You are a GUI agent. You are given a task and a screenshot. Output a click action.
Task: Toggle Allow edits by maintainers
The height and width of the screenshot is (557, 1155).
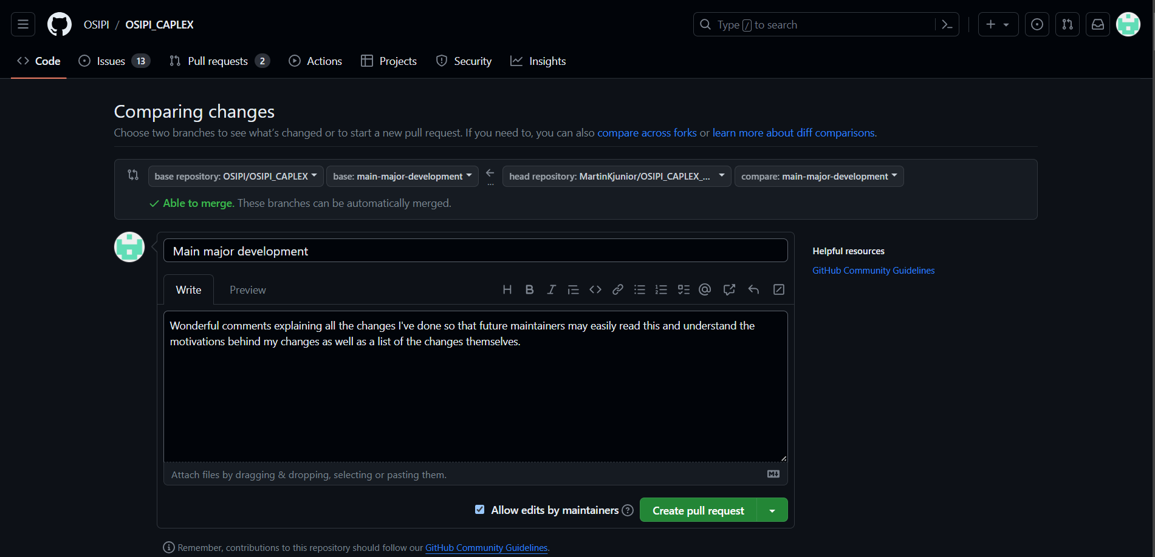tap(479, 510)
